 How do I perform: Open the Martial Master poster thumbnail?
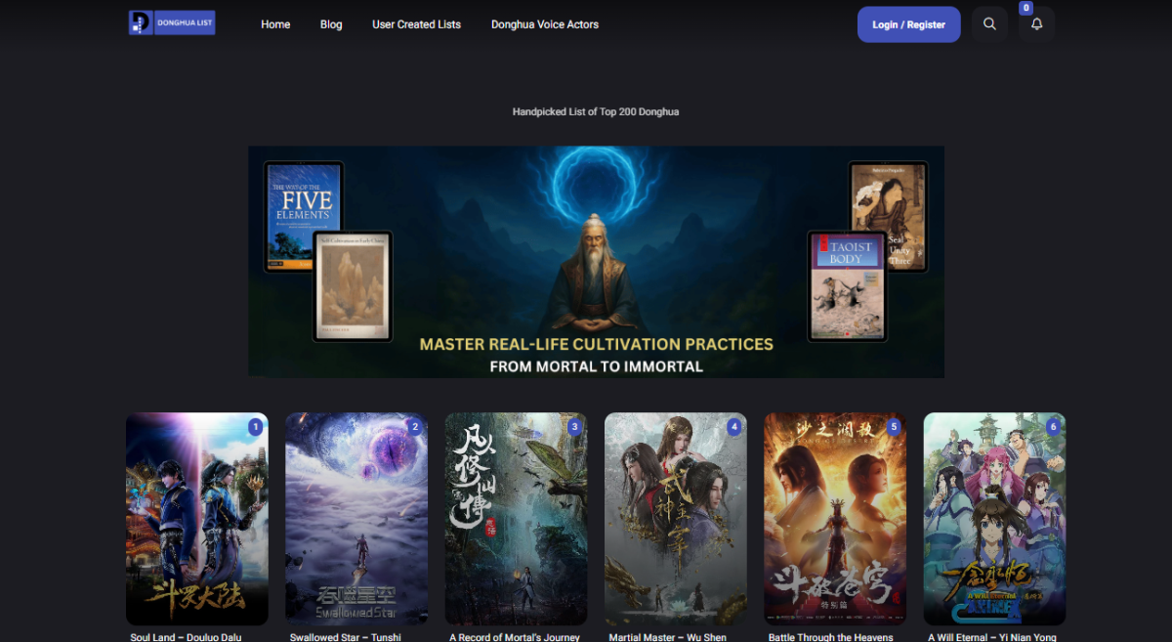676,519
